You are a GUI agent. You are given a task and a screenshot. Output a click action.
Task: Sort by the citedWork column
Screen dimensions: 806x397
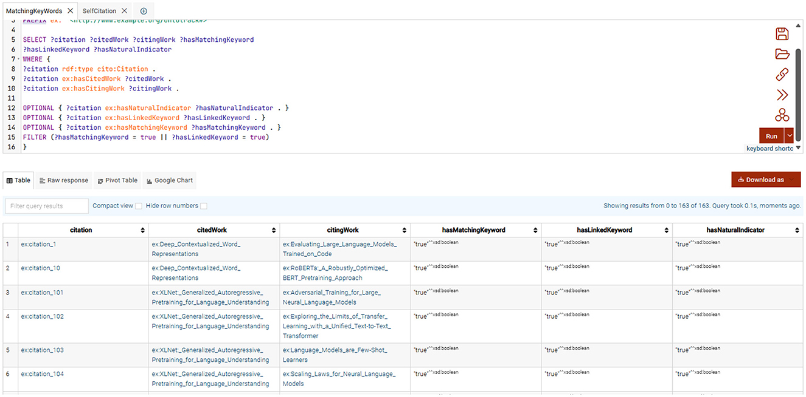tap(274, 231)
